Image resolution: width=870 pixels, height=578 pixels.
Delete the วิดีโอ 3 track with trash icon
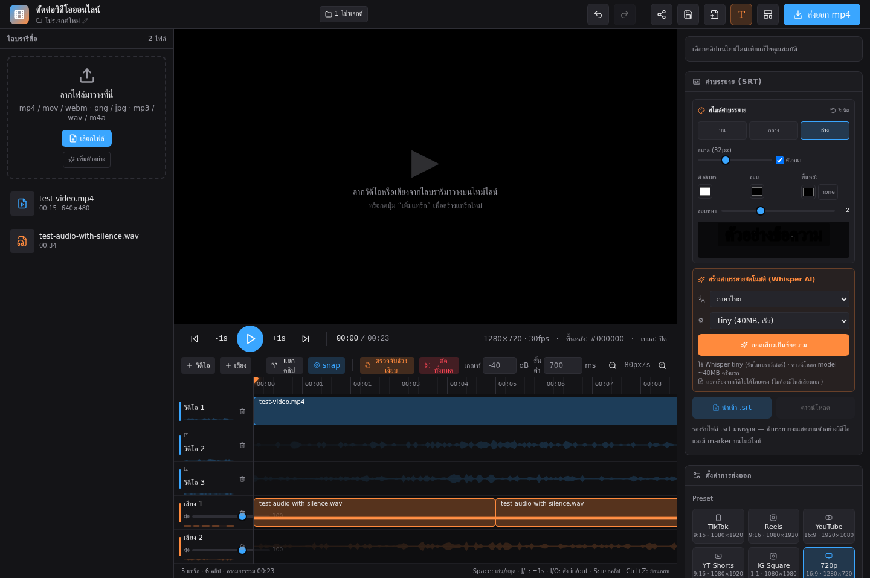point(242,479)
